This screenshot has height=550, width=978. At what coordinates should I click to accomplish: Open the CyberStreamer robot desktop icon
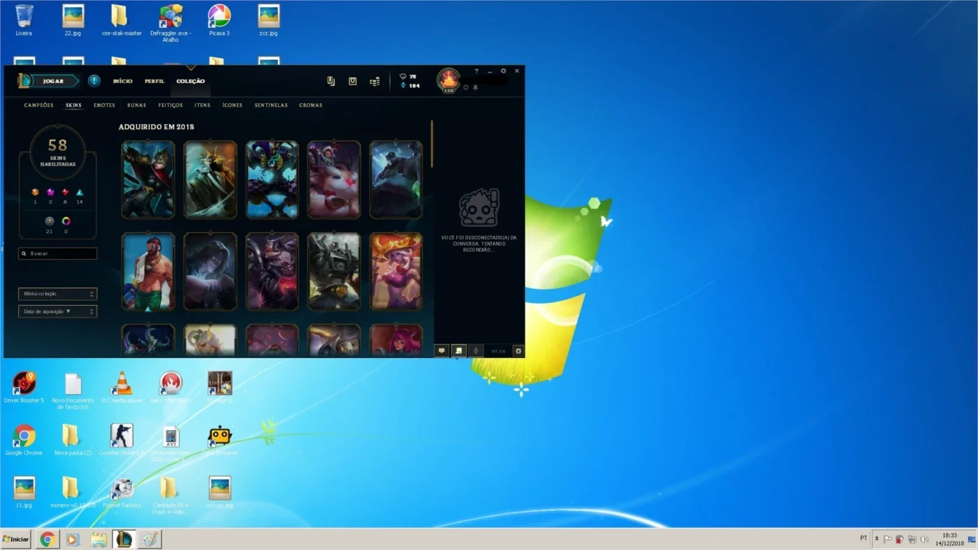pyautogui.click(x=219, y=440)
